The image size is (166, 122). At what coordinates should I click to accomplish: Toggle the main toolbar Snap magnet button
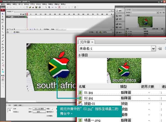point(59,7)
